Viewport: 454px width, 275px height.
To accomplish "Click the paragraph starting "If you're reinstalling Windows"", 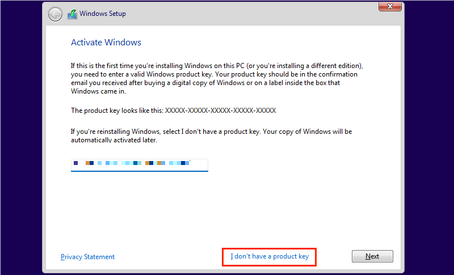I will (x=211, y=136).
